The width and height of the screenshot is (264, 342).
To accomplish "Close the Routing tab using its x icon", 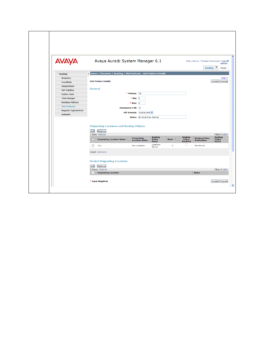I will [216, 67].
